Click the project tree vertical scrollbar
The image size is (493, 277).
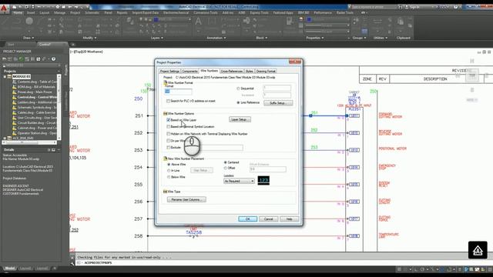coord(59,107)
